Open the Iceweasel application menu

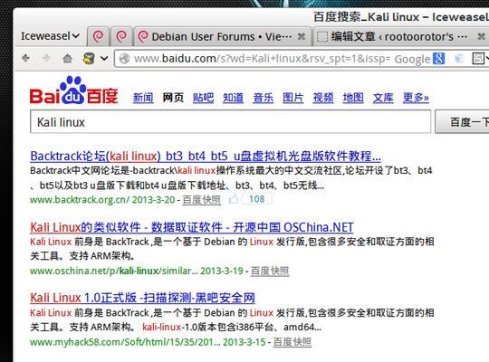50,36
